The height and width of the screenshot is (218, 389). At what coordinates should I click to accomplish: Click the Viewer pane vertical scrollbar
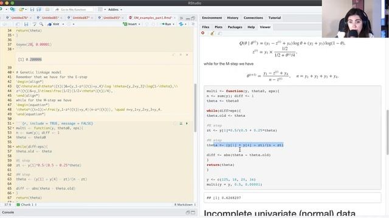point(387,133)
